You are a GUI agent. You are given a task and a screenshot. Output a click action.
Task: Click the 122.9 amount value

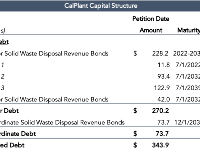coord(162,88)
